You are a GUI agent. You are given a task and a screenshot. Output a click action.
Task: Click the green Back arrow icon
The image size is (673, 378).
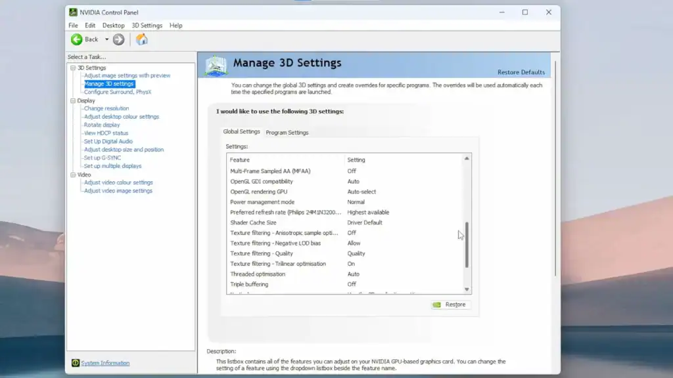[x=77, y=39]
